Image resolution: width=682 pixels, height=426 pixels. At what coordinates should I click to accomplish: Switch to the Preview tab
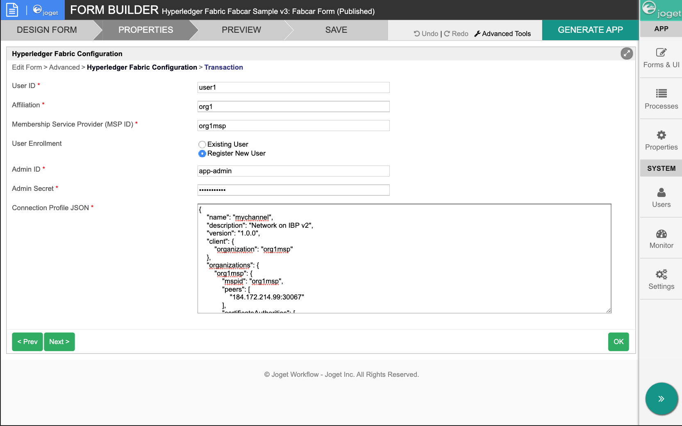point(241,30)
